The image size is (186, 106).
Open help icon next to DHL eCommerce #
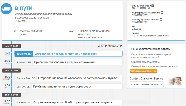point(153,6)
